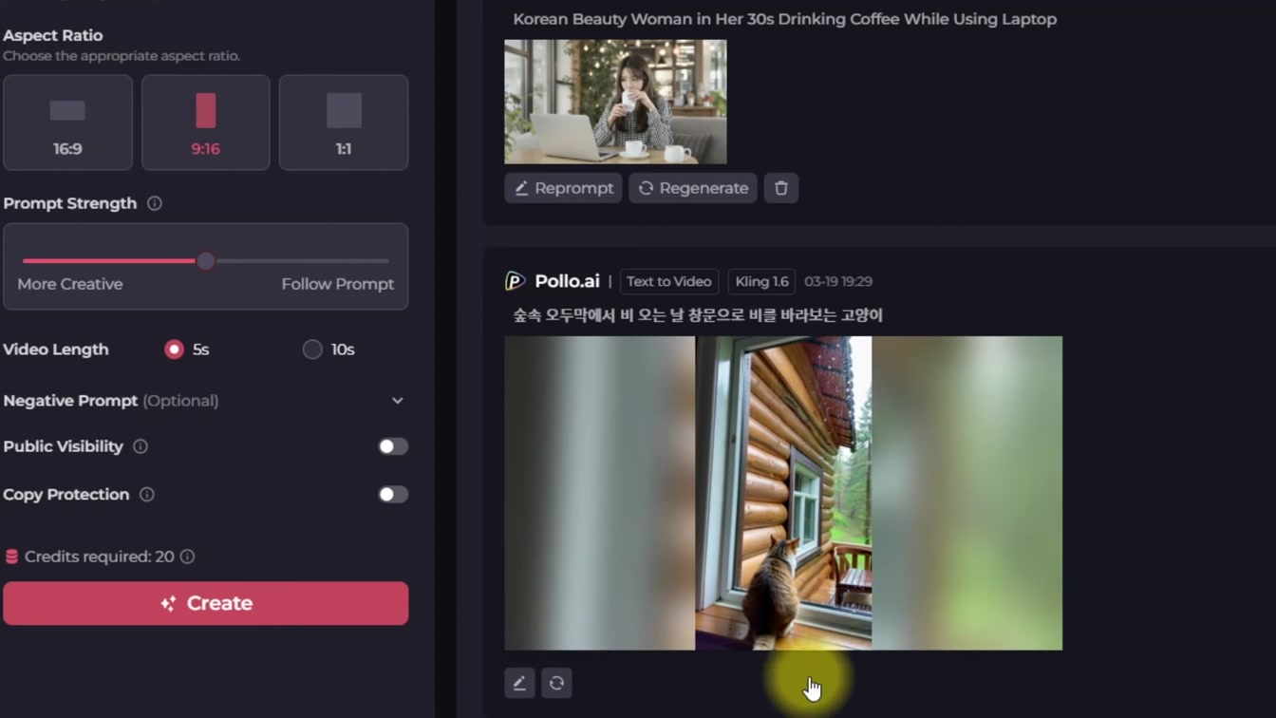Click the Prompt Strength info icon

click(155, 203)
